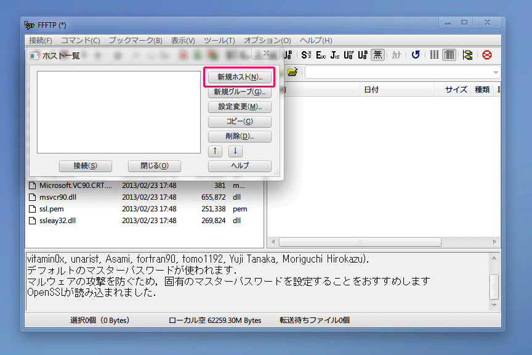Click the folder sync tree icon
This screenshot has width=532, height=355.
click(468, 55)
